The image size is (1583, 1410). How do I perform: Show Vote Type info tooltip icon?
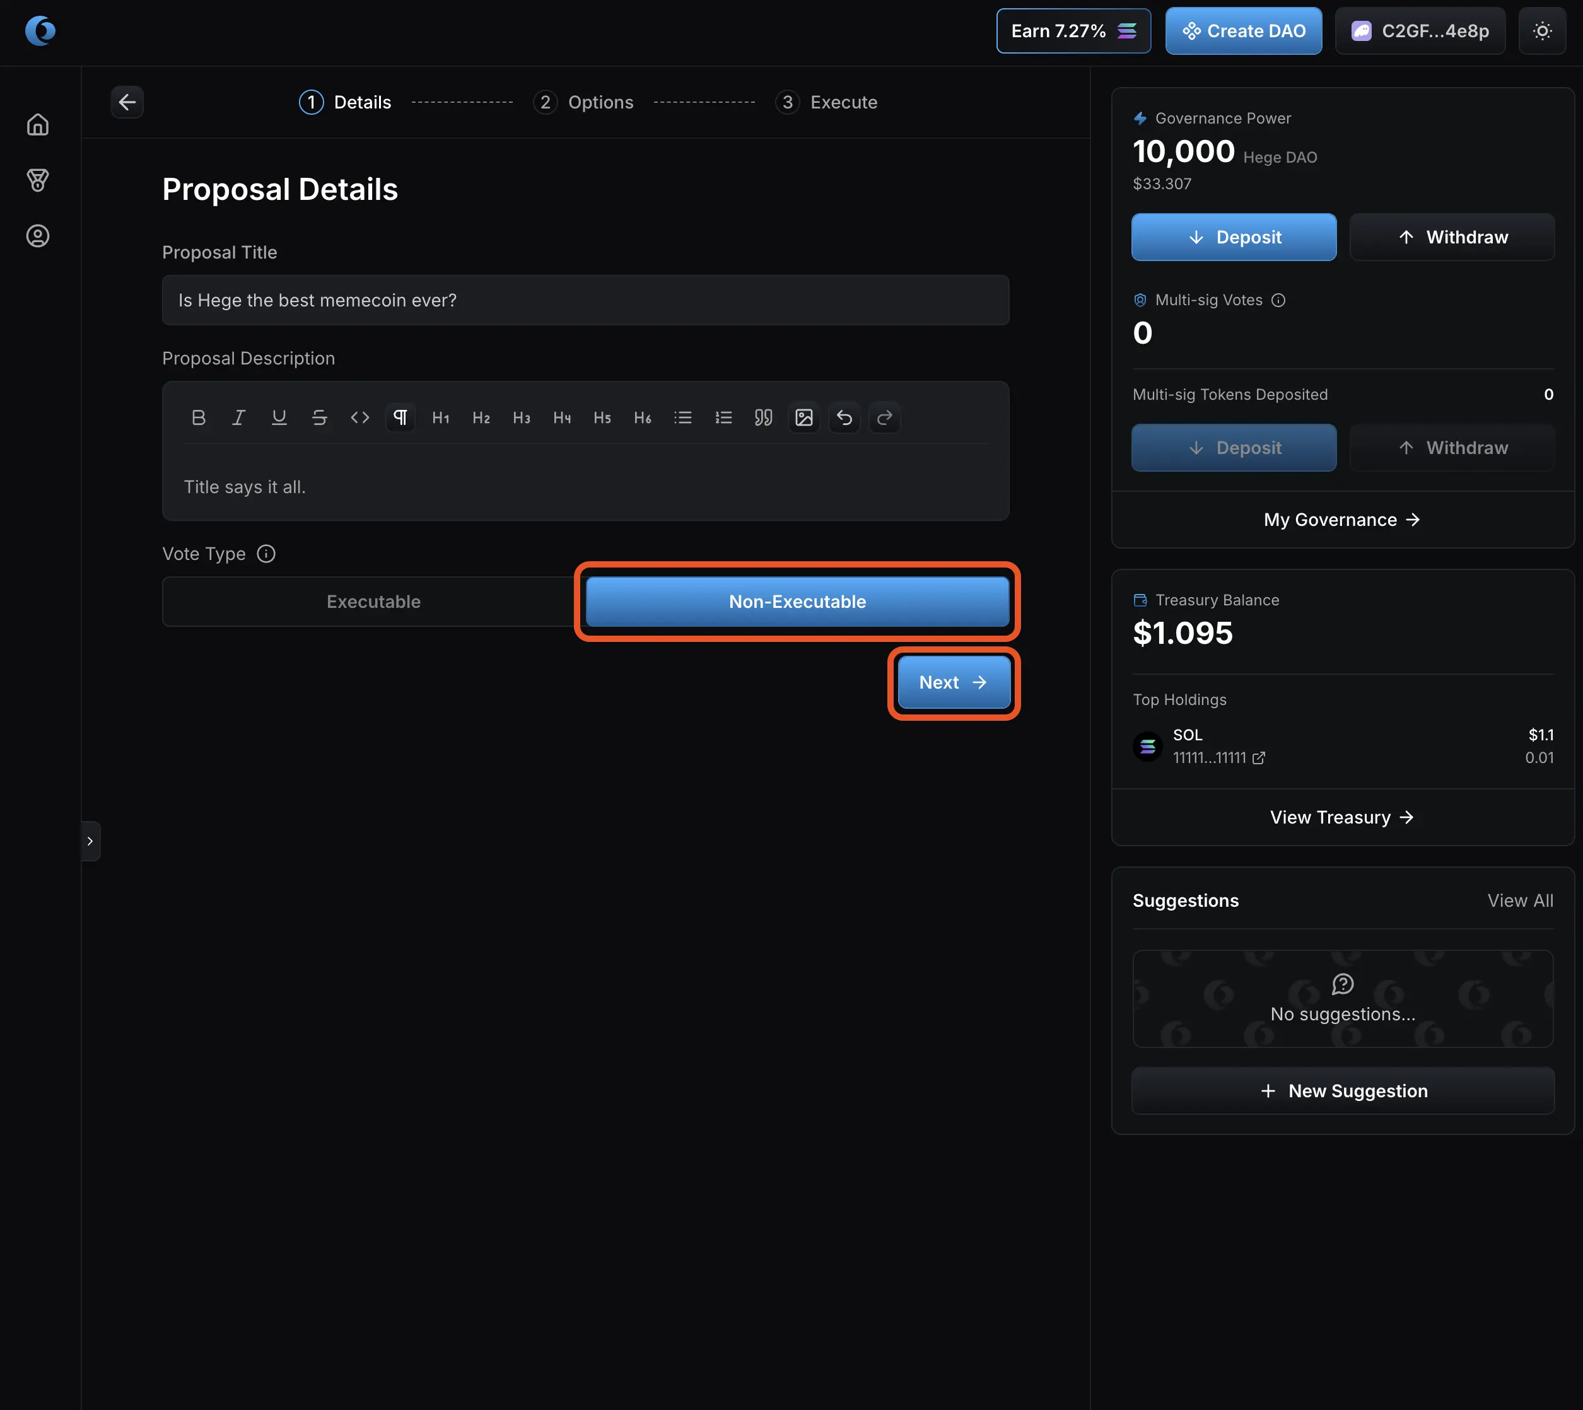(266, 554)
